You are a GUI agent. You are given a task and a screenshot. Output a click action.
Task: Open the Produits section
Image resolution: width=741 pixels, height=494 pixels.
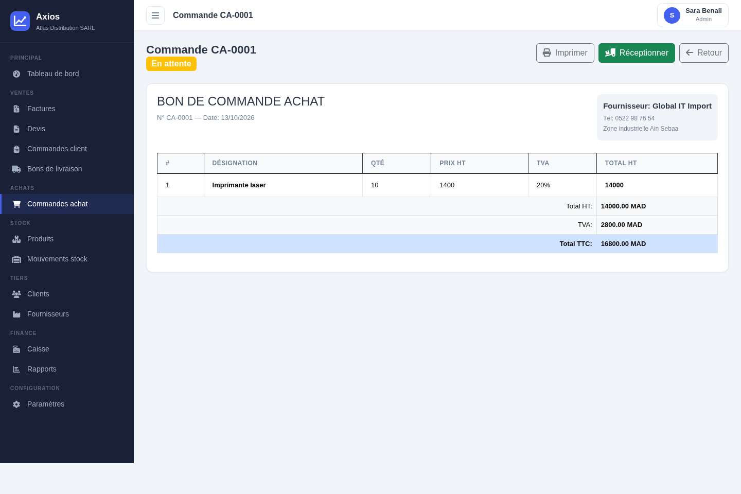pyautogui.click(x=67, y=239)
